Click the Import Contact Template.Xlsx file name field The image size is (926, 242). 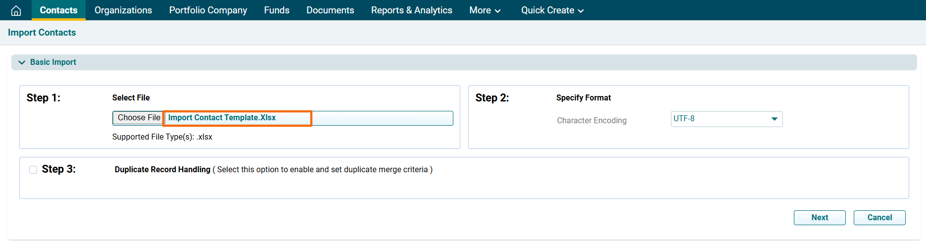[x=238, y=118]
